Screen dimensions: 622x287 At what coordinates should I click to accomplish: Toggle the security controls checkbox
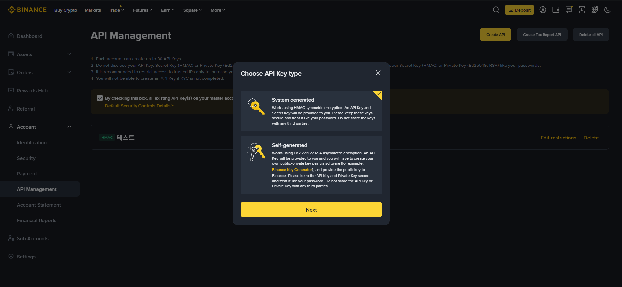click(100, 98)
